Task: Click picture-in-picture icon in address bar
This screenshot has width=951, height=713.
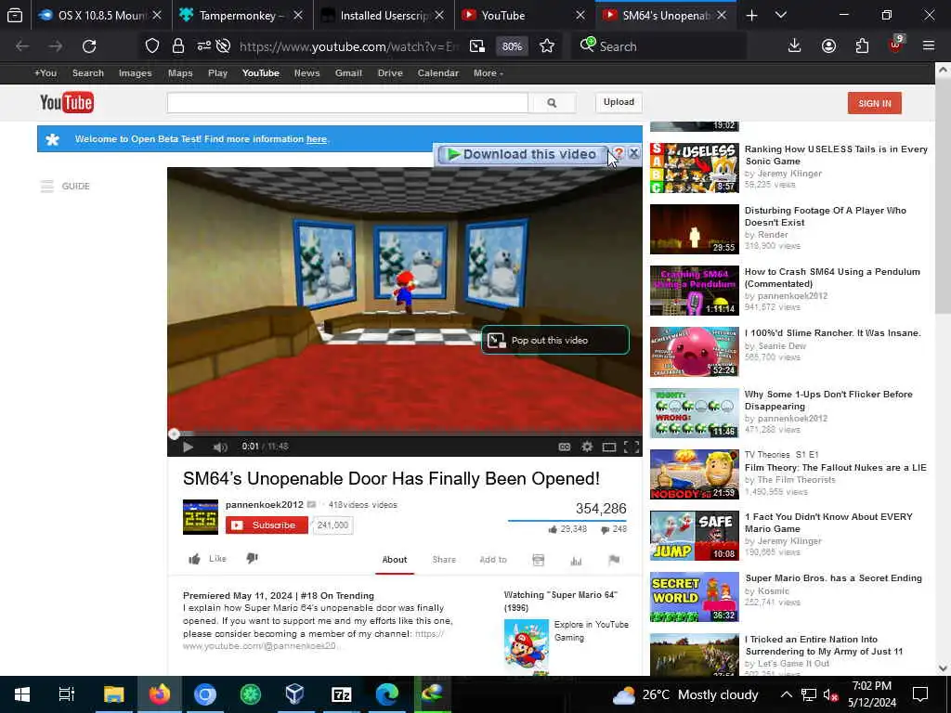Action: pos(477,46)
